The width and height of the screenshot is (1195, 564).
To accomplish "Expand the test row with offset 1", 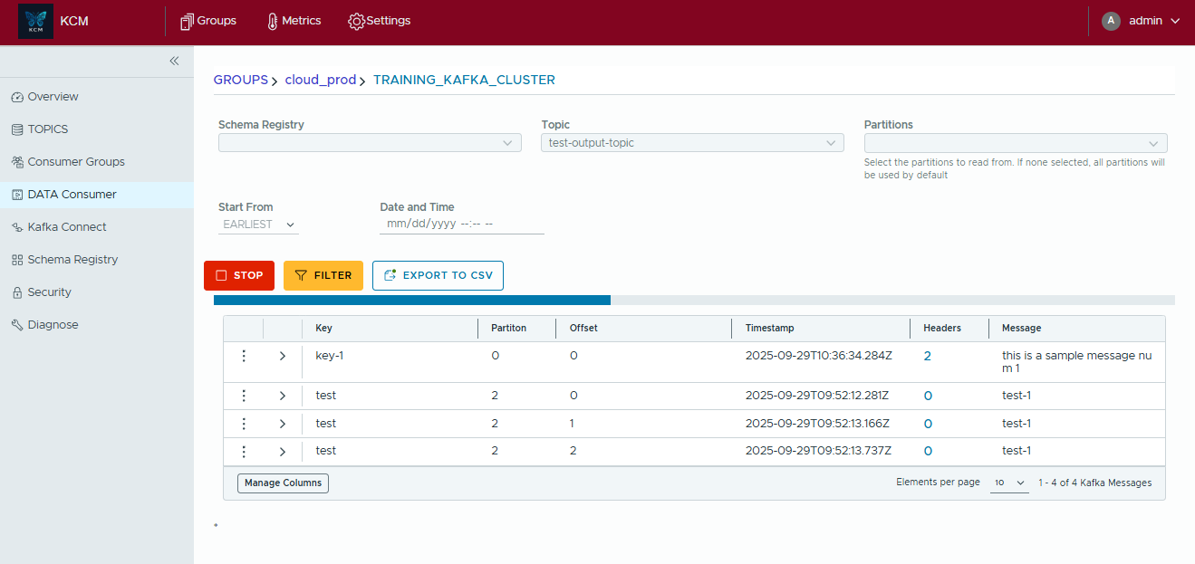I will coord(283,424).
